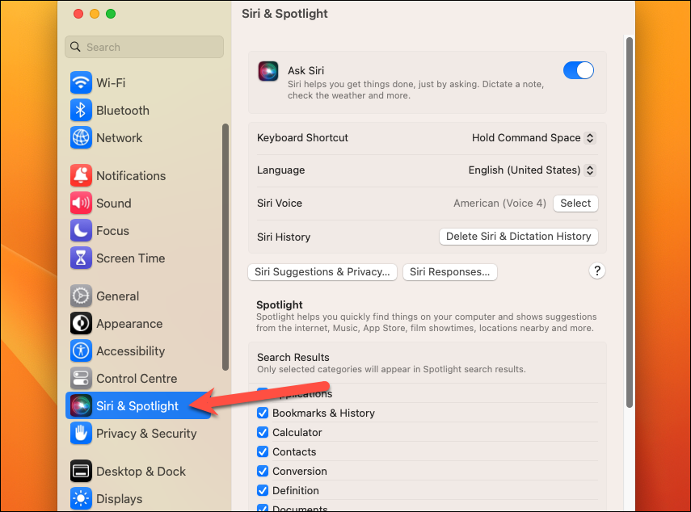The width and height of the screenshot is (691, 512).
Task: Click the sidebar vertical scrollbar
Action: tap(225, 247)
